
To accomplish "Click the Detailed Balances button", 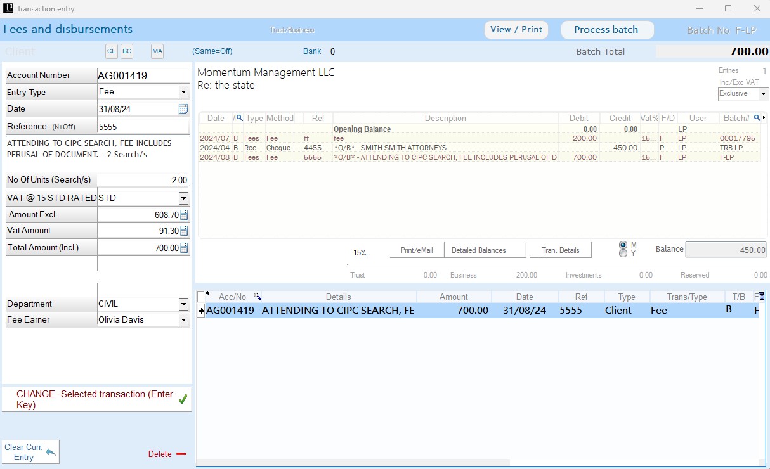I will [x=485, y=250].
